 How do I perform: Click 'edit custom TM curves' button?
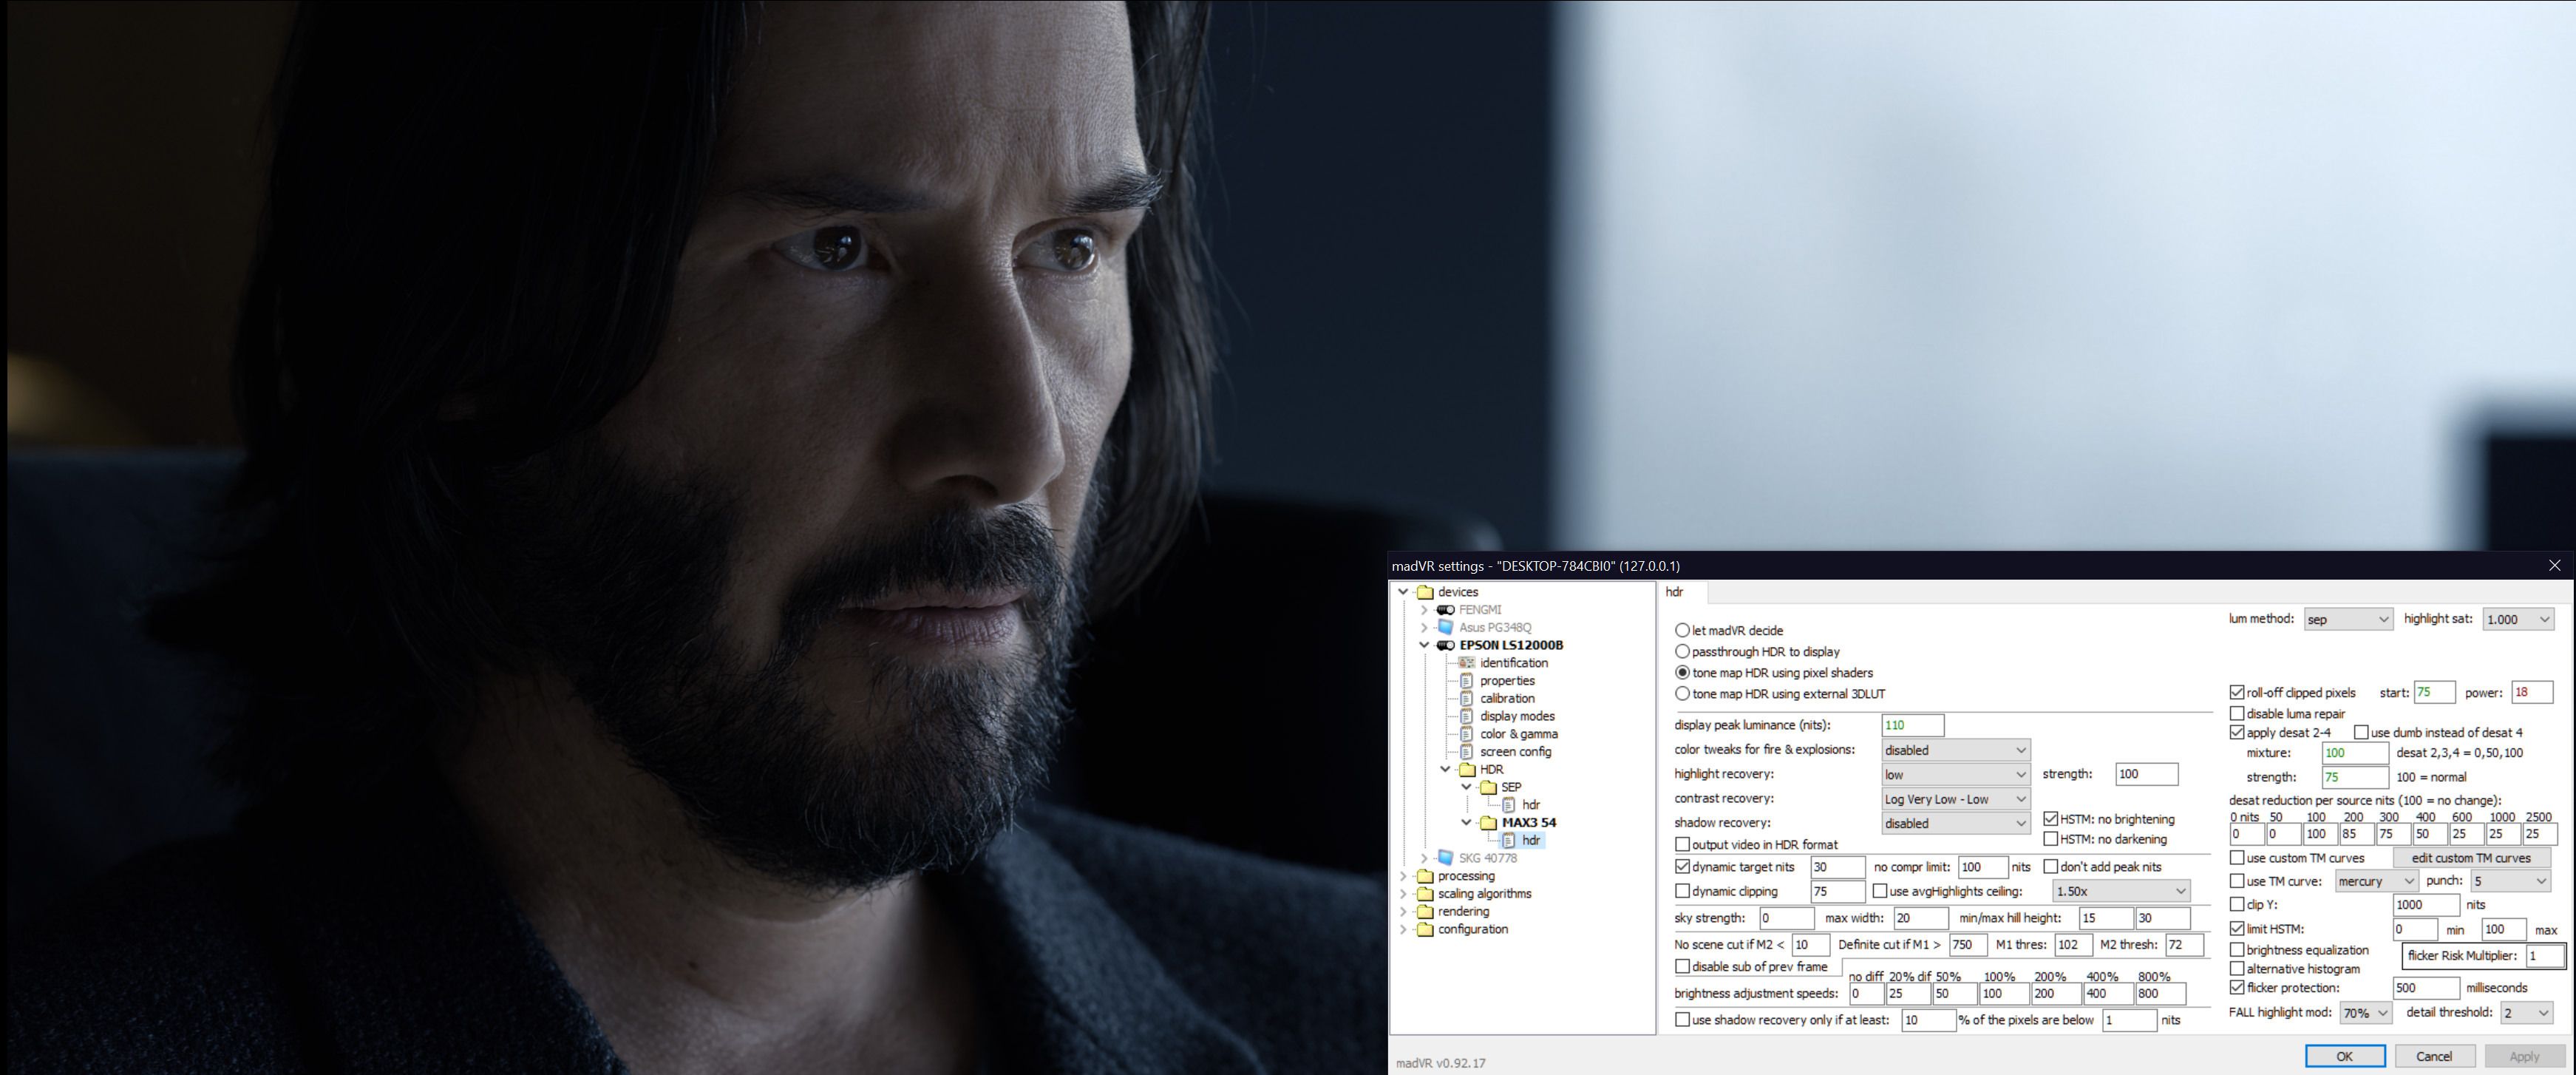(2471, 858)
